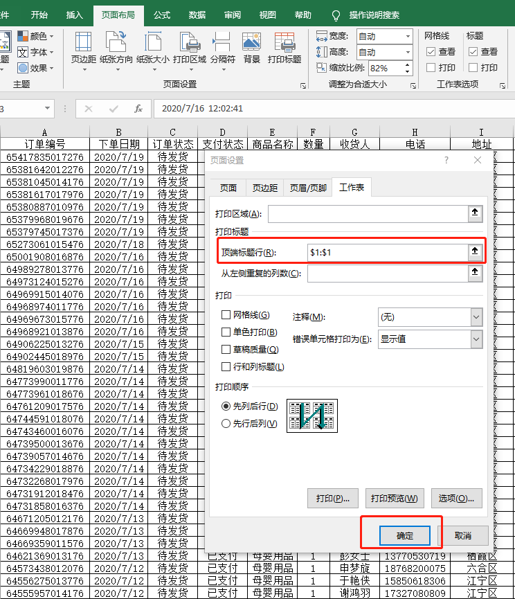Click the 选项(O)... button

pyautogui.click(x=457, y=498)
